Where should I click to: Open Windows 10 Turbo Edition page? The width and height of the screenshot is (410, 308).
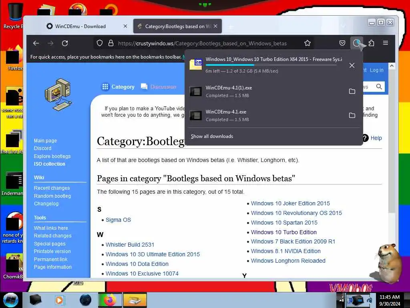[x=284, y=232]
